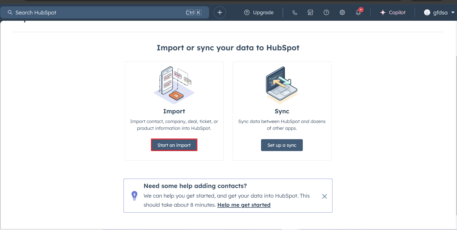
Task: Open the plus create-new menu
Action: 220,12
